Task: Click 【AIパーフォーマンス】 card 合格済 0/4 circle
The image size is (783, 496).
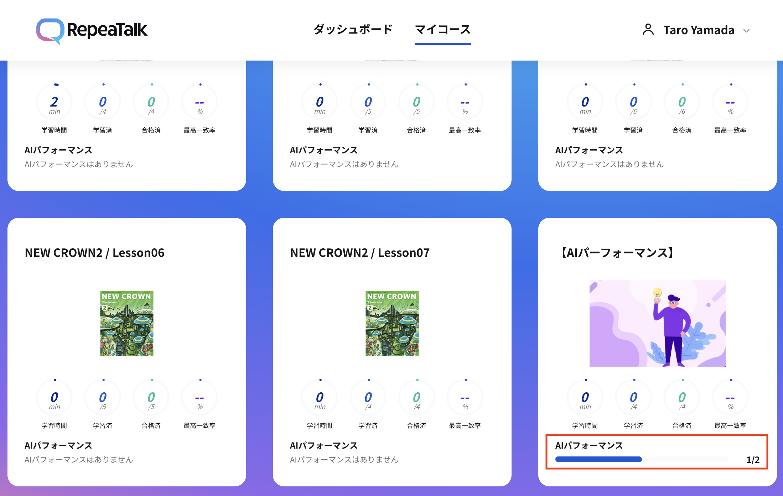Action: (x=682, y=398)
